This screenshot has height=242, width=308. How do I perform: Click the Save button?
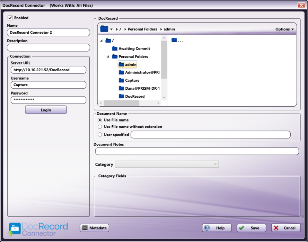[251, 228]
